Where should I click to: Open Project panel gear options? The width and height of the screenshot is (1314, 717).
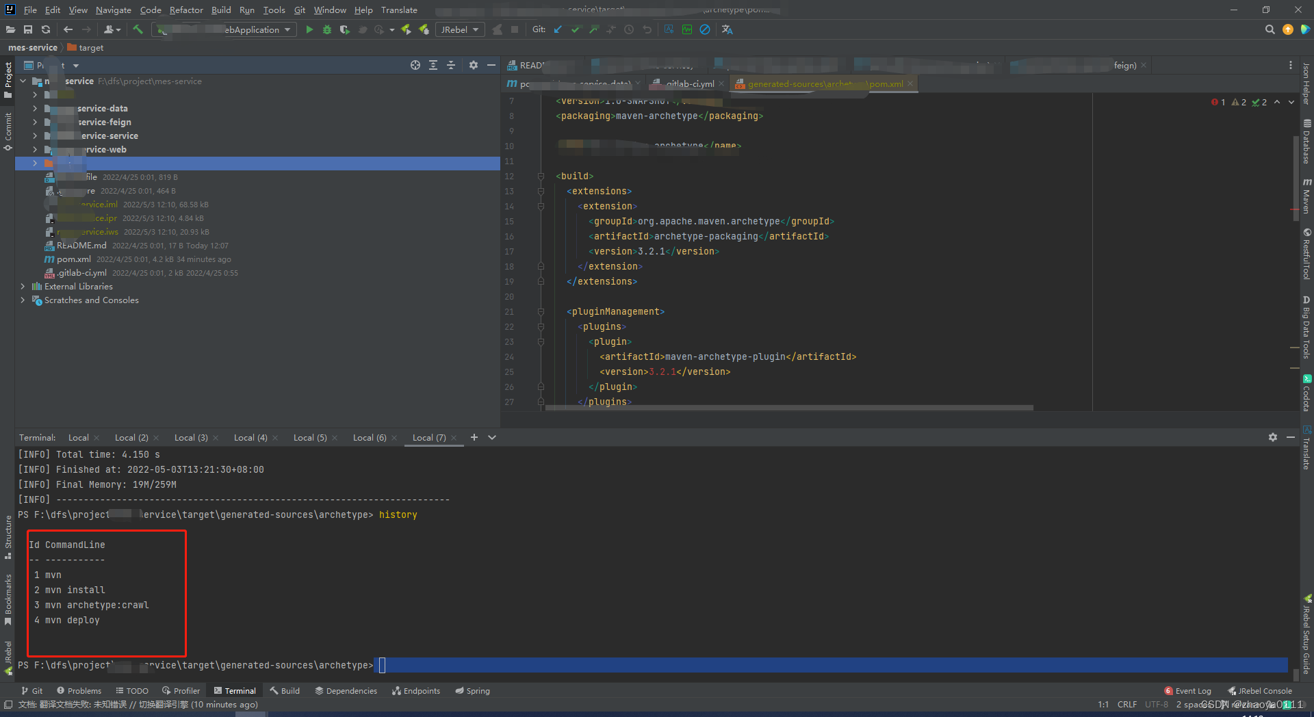coord(474,65)
